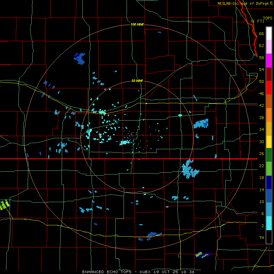Click the '19 OCT 25' date text
Screen dimensions: 274x274
(x=166, y=272)
